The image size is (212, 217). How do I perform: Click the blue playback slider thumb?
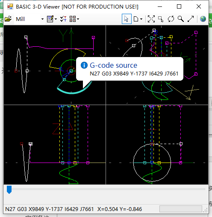(9, 190)
